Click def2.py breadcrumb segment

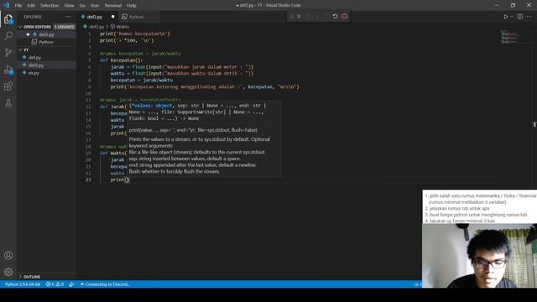[x=96, y=27]
